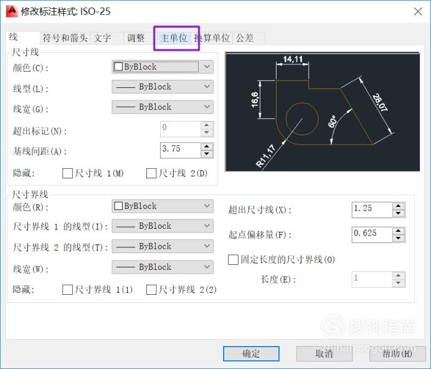Click ByBlock color swatch in 颜色(C)
431x369 pixels.
pyautogui.click(x=118, y=67)
